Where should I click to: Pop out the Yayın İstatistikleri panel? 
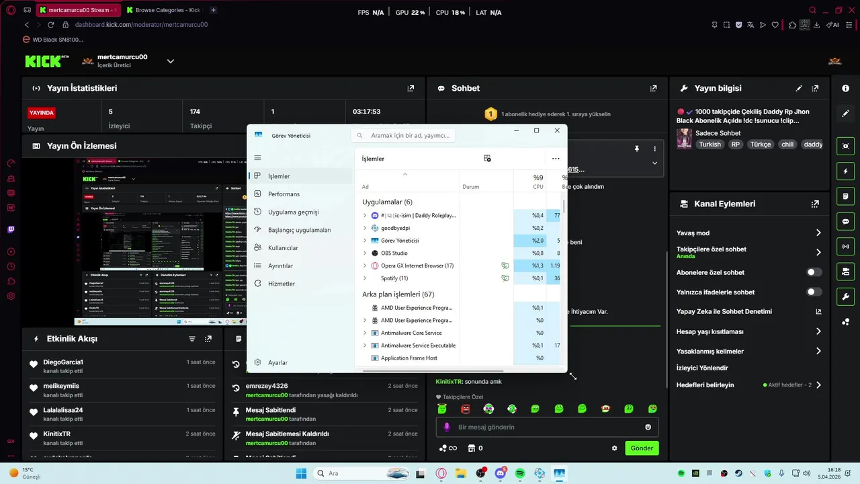point(411,88)
